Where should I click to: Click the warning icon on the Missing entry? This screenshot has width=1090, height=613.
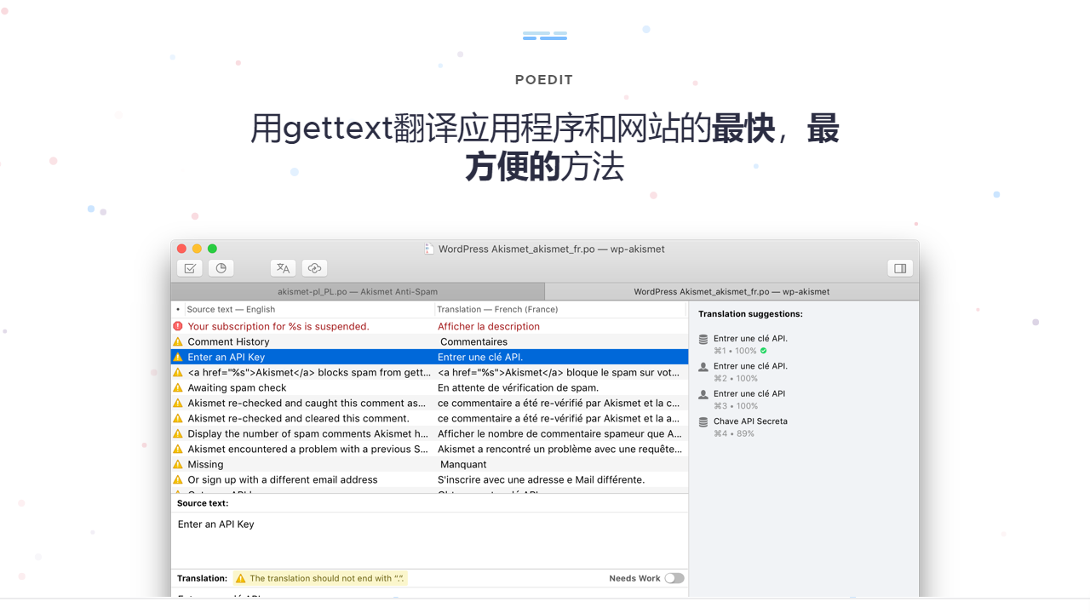178,464
